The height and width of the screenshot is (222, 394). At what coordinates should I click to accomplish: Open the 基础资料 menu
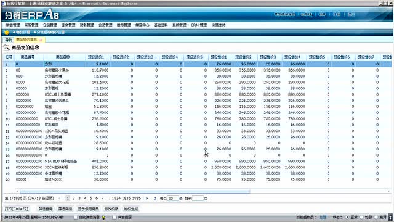point(161,25)
